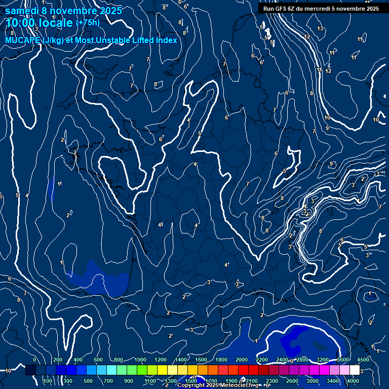Click the pure red legend swatch between 2000 and 2100
This screenshot has height=389, width=389.
243,370
